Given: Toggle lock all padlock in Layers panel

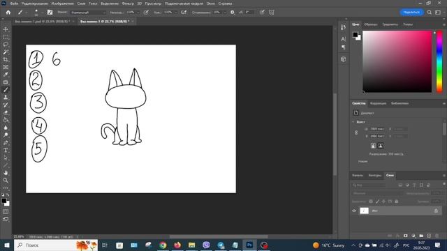Looking at the screenshot, I should 396,201.
